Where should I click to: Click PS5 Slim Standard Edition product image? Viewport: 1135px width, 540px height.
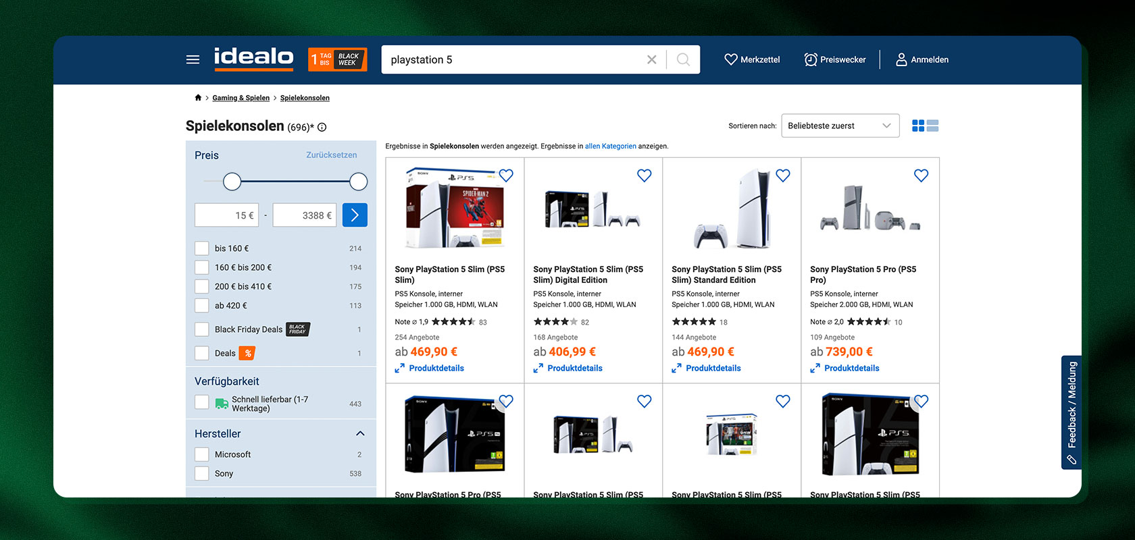point(732,209)
